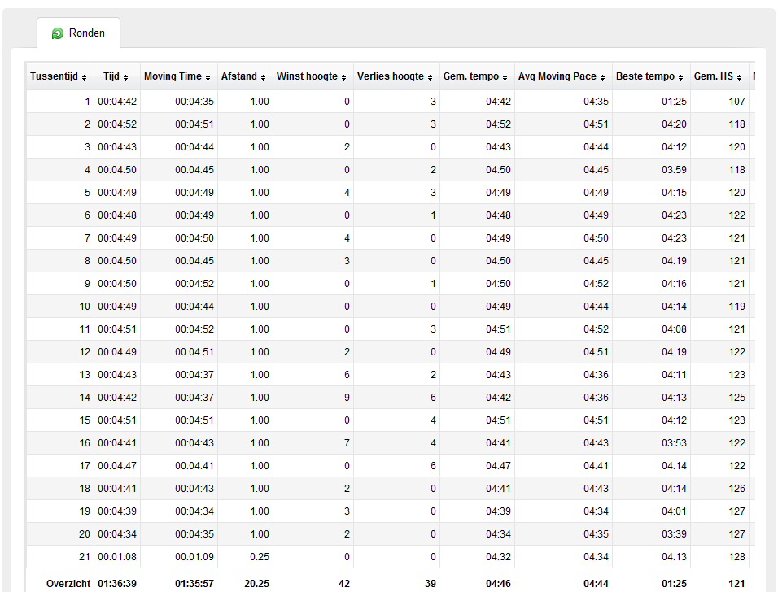Click the green refresh icon on Ronden tab
The height and width of the screenshot is (592, 778).
click(58, 33)
